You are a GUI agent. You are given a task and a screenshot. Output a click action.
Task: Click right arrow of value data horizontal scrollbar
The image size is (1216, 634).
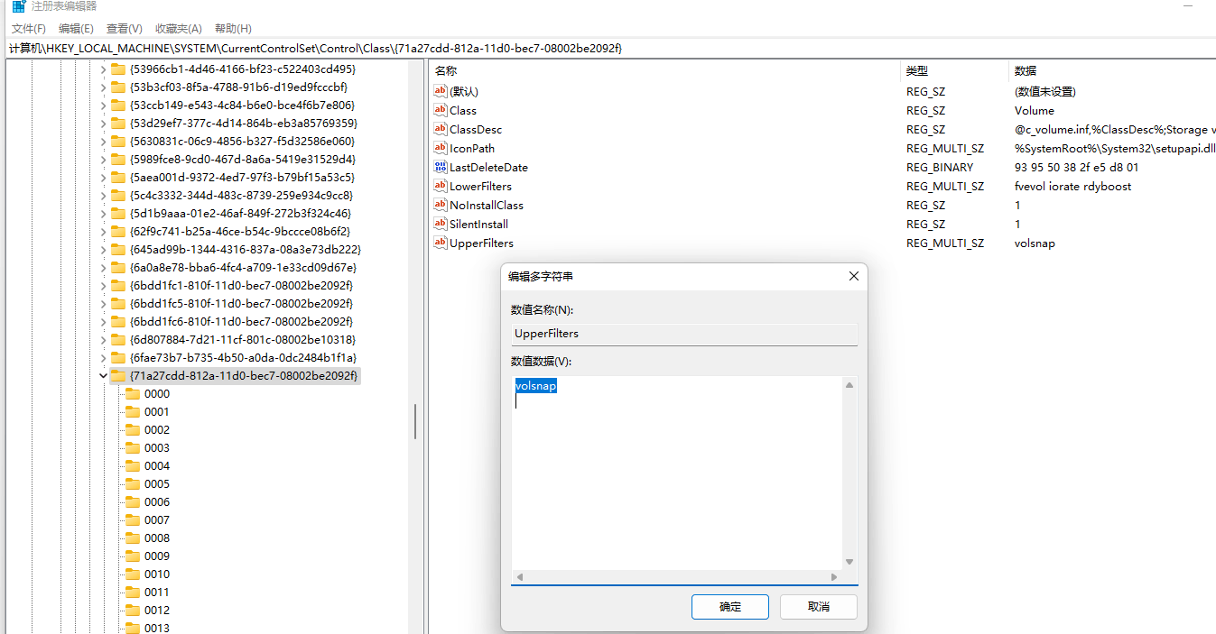pyautogui.click(x=834, y=576)
